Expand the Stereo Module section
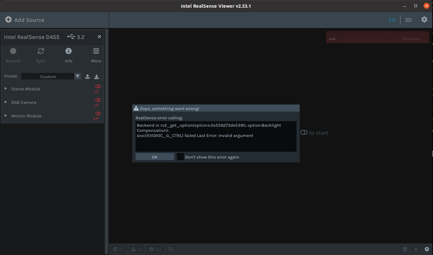 point(5,89)
